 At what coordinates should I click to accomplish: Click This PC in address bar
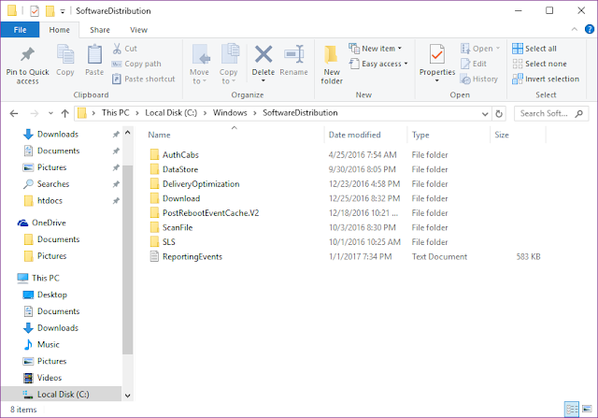tap(115, 113)
